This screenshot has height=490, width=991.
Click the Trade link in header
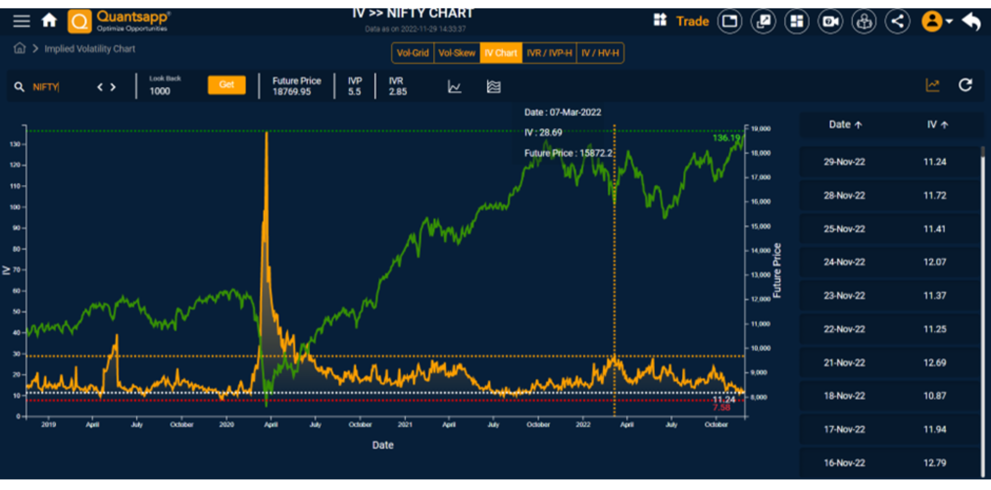692,22
